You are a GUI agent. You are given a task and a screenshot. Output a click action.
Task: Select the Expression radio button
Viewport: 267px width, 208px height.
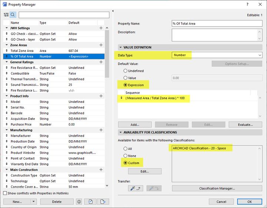tap(126, 85)
